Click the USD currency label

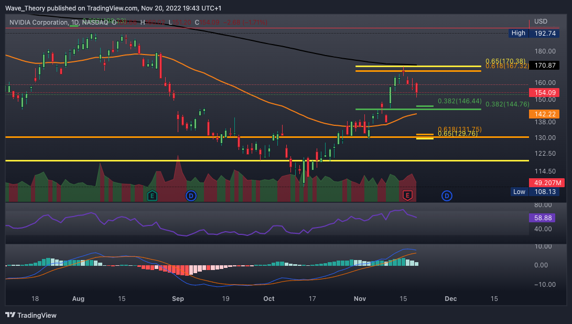click(541, 21)
